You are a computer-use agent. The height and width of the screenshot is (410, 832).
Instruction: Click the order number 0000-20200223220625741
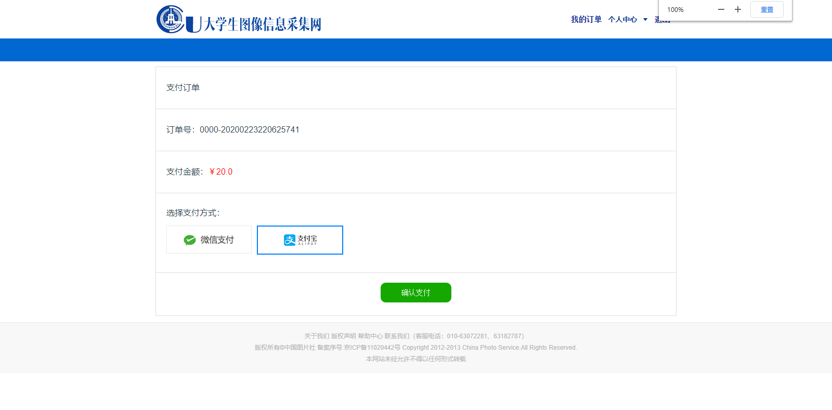coord(250,129)
